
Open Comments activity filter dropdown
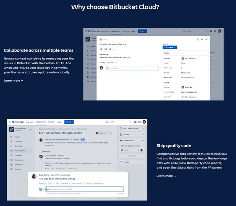click(112, 63)
